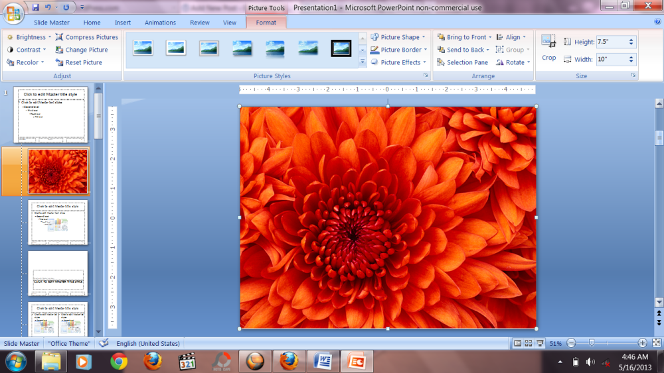
Task: Click the Office button logo
Action: pos(13,13)
